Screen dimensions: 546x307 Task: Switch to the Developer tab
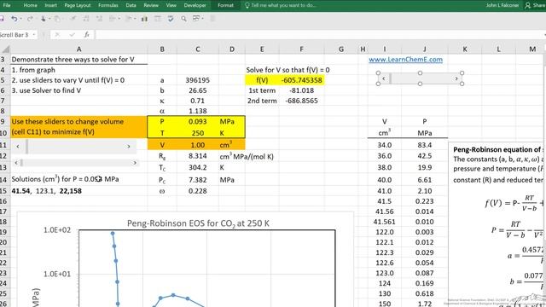(x=195, y=5)
